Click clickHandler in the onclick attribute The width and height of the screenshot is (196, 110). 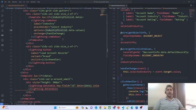click(51, 60)
